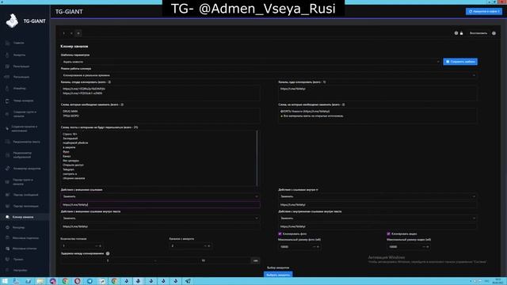Toggle the Клонировать видео checkbox

click(389, 234)
